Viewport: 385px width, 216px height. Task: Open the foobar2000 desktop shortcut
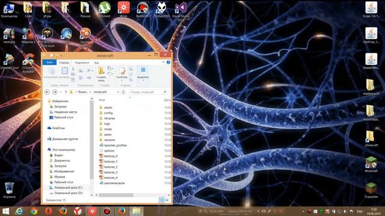(162, 10)
